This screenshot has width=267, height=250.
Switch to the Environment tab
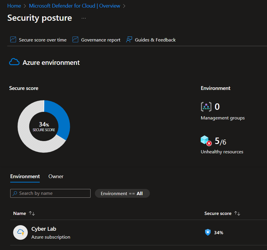tap(25, 176)
